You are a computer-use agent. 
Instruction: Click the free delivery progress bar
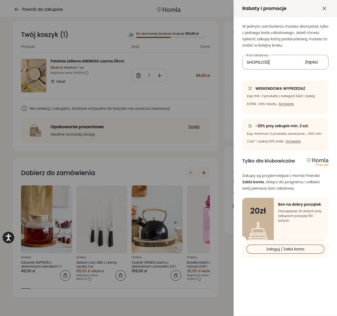point(171,37)
